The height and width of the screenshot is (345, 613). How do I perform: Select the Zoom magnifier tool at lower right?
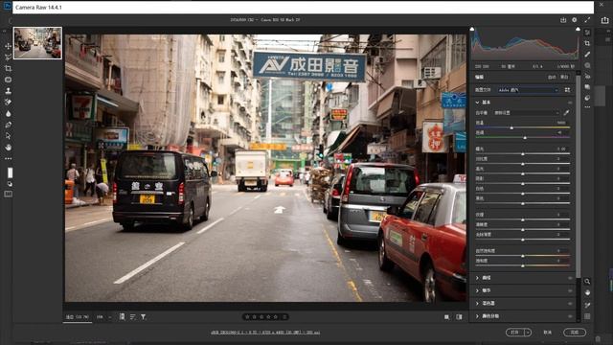tap(587, 281)
